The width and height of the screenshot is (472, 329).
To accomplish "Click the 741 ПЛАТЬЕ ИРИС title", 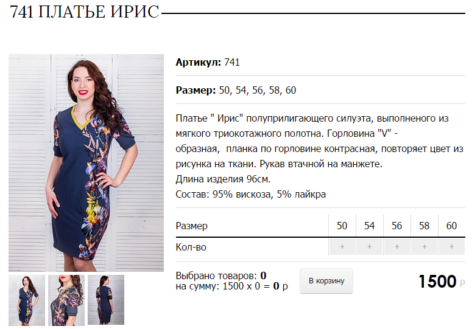I will tap(85, 12).
